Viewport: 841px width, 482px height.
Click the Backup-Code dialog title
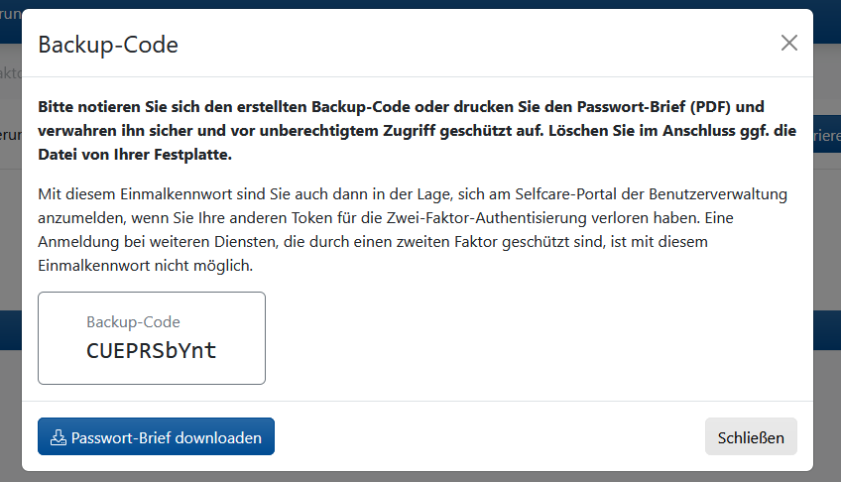[108, 44]
